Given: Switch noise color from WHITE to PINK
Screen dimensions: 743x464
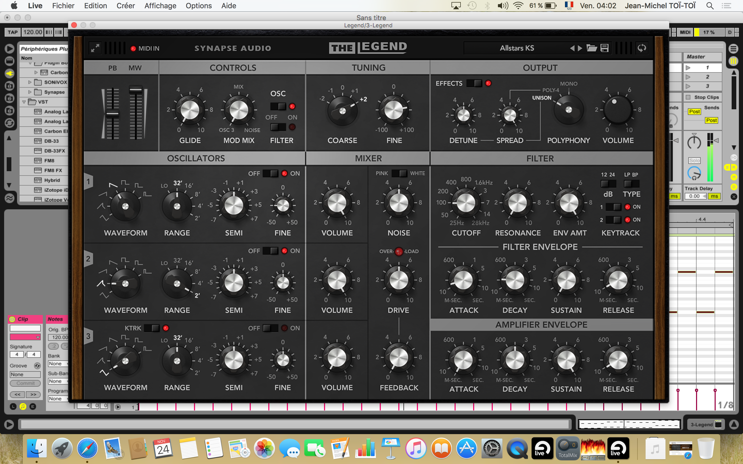Looking at the screenshot, I should coord(400,173).
